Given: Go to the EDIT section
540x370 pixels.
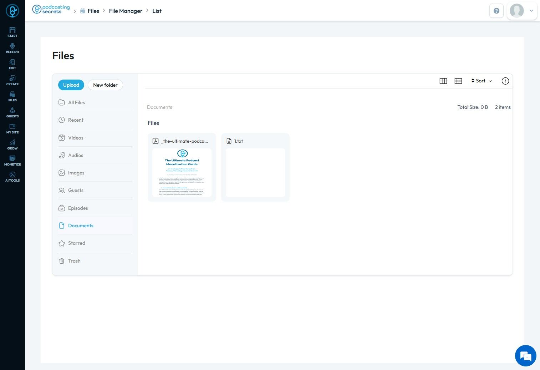Looking at the screenshot, I should (12, 64).
